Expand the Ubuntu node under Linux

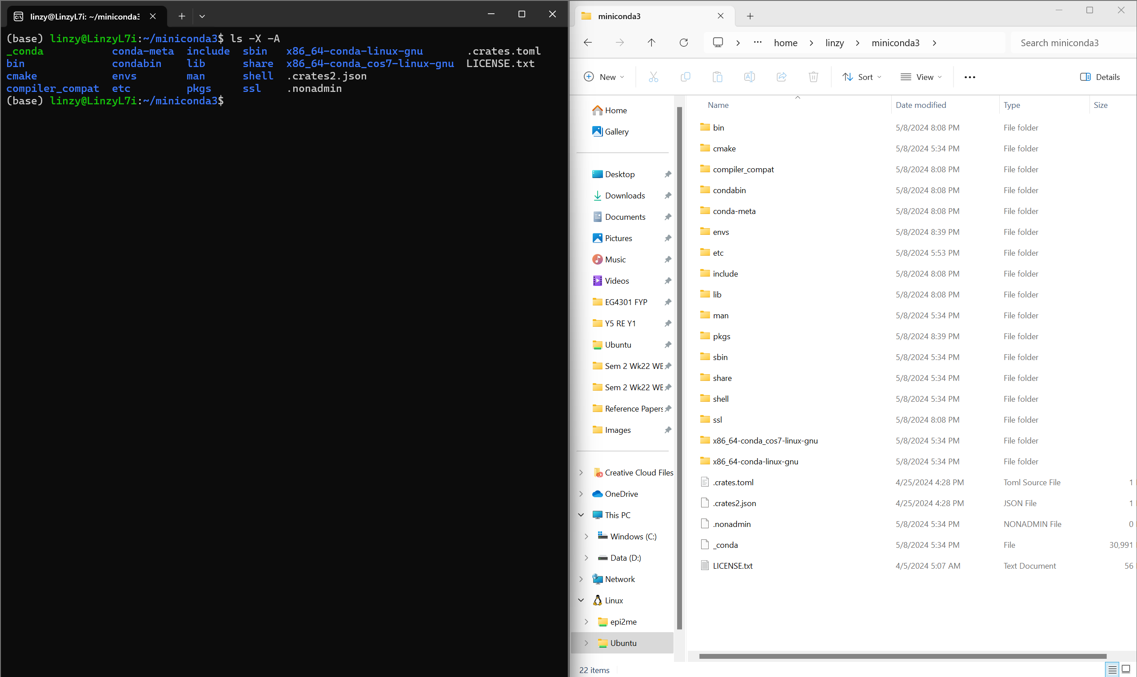click(x=586, y=643)
